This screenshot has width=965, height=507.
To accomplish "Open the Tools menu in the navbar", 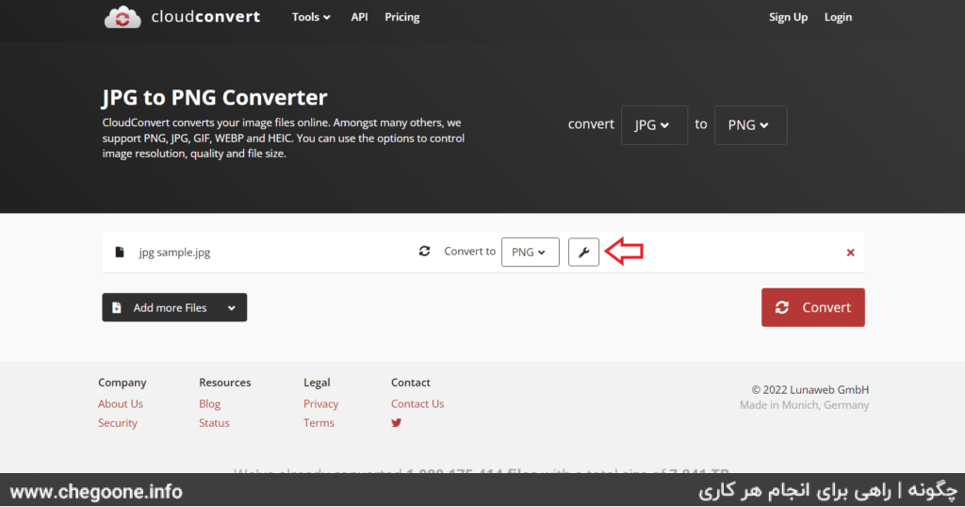I will point(311,17).
